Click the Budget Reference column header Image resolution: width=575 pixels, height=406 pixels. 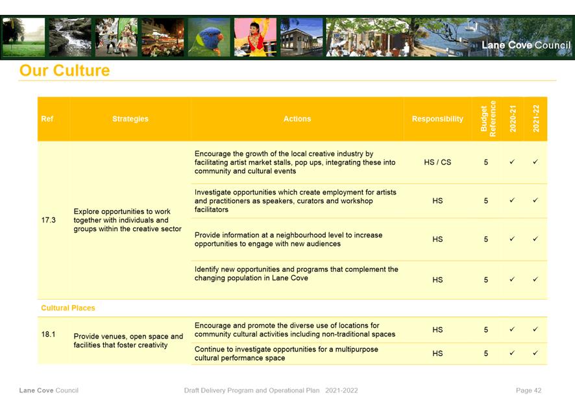[x=488, y=119]
